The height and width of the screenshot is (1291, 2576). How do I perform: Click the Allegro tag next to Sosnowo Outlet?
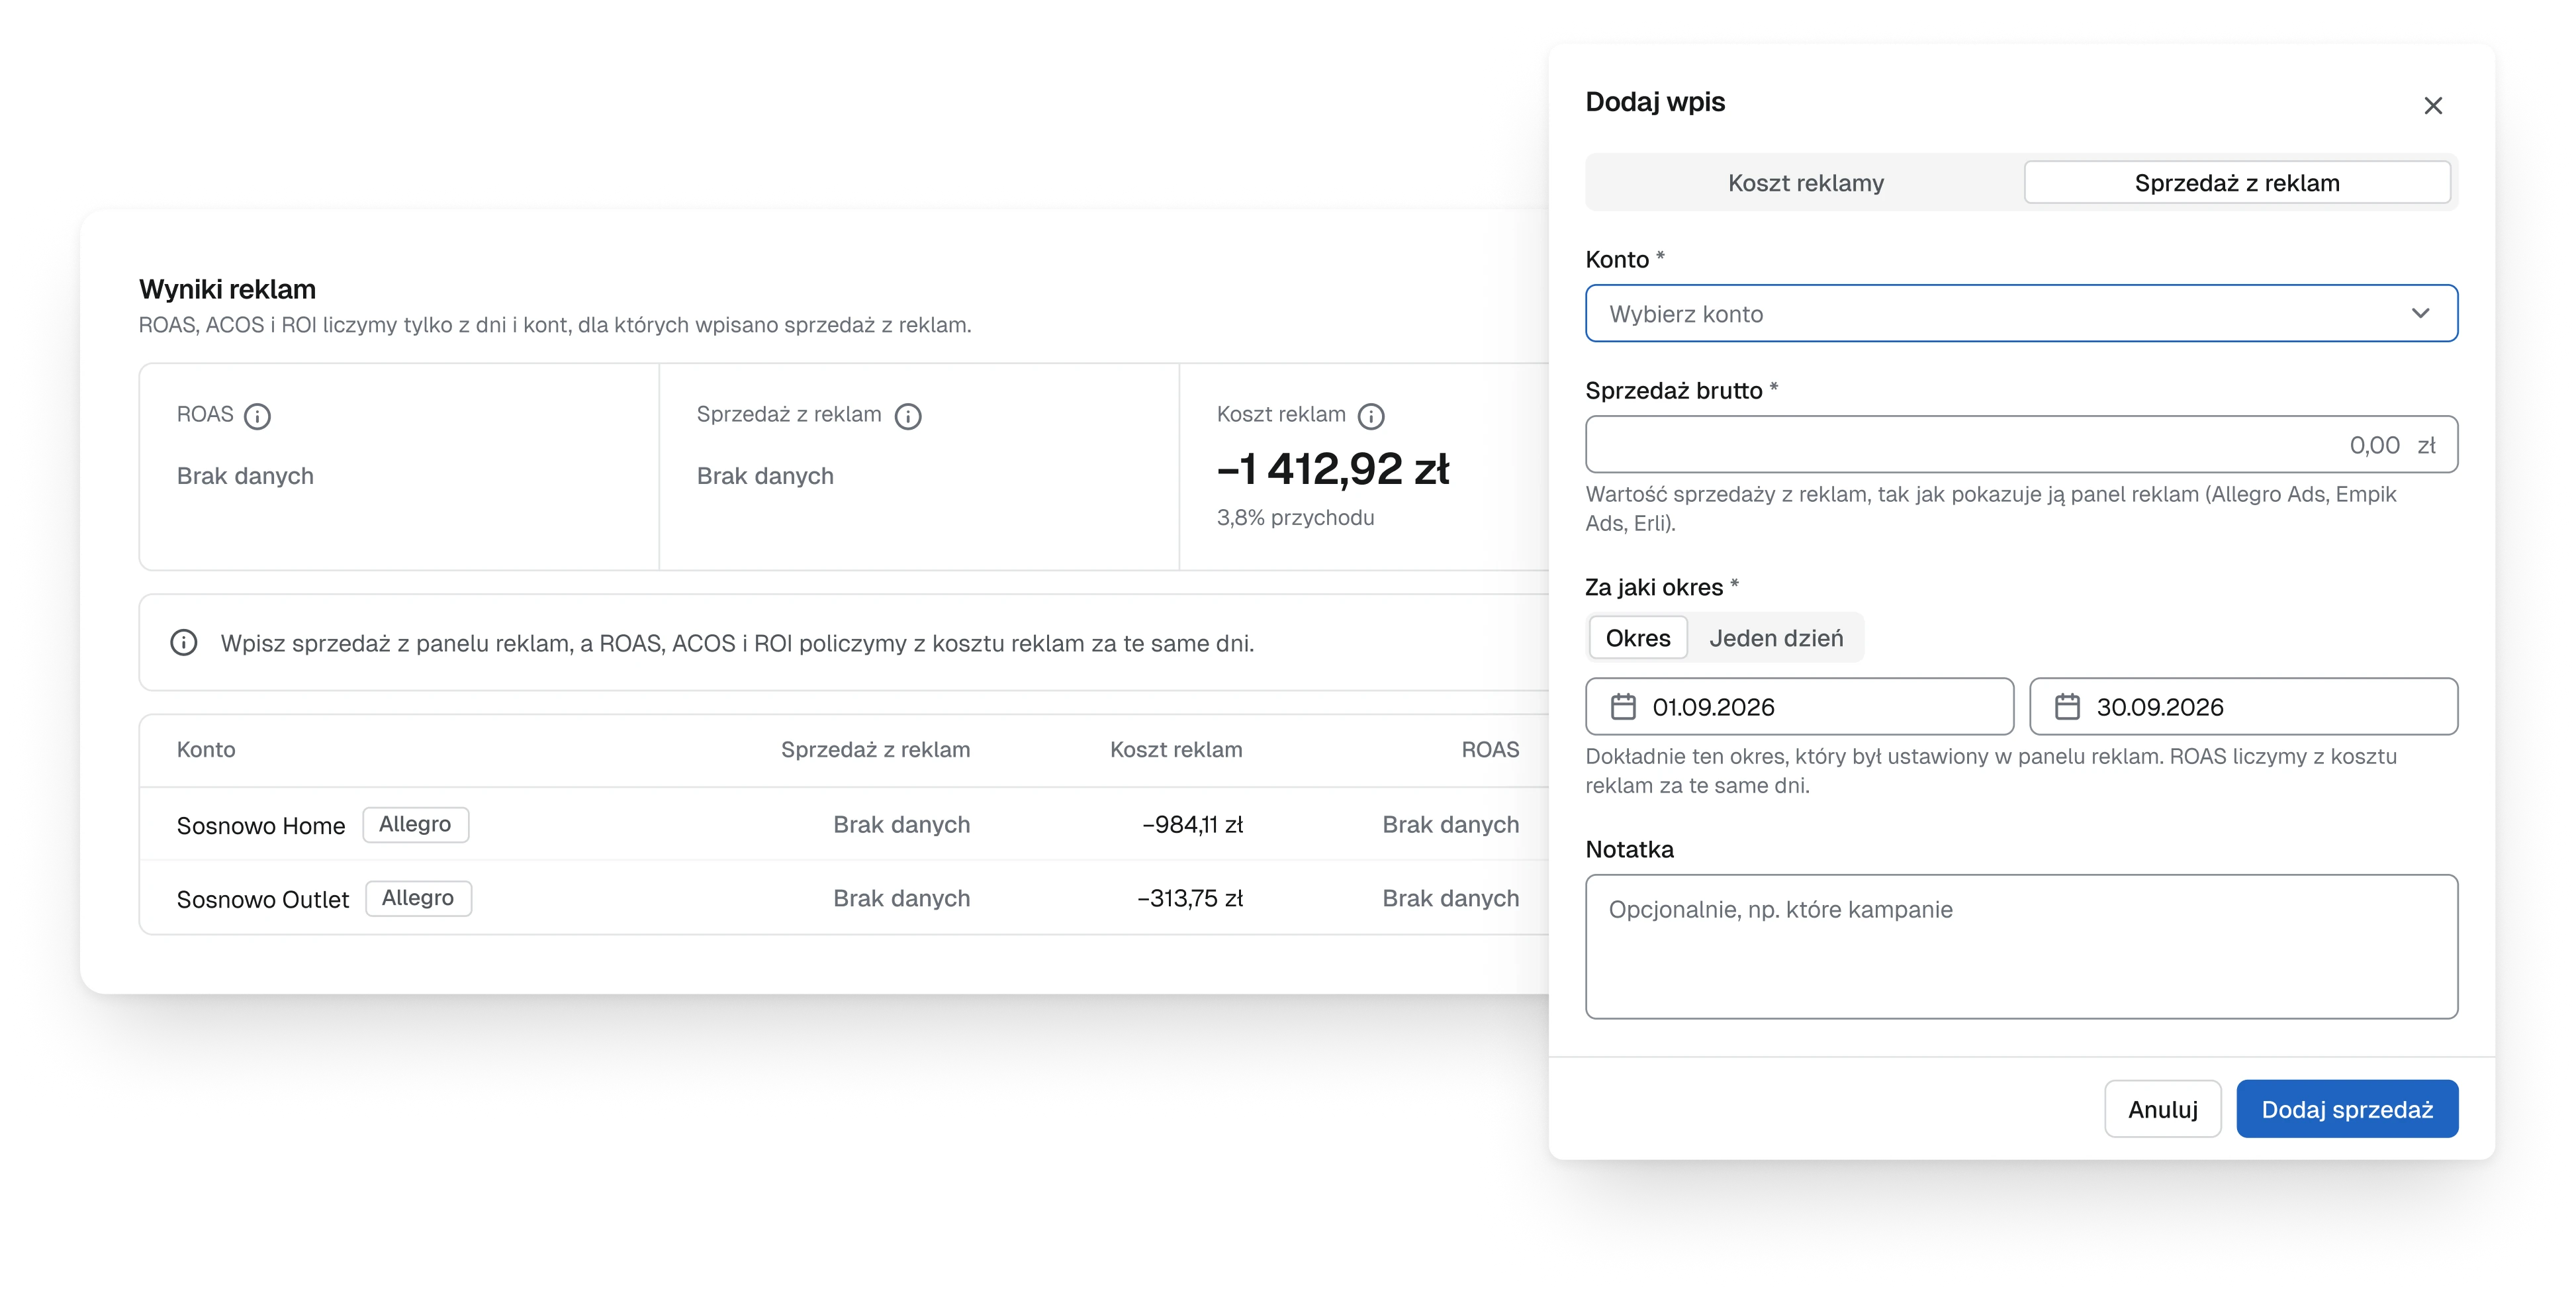click(418, 899)
